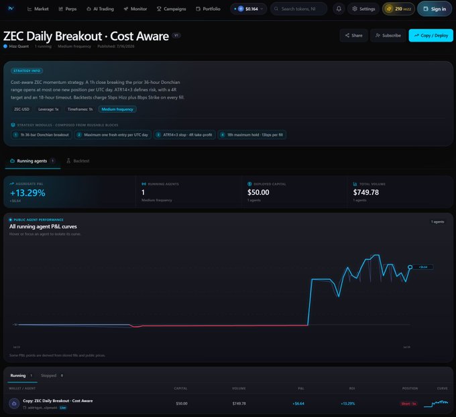
Task: Select the Stopped agents list tab
Action: pos(52,375)
